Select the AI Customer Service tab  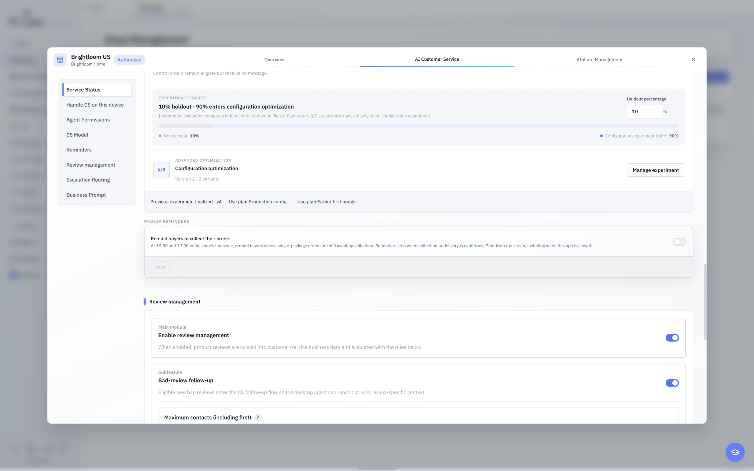pyautogui.click(x=437, y=59)
